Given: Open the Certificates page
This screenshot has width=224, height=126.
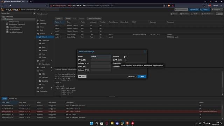Looking at the screenshot, I should [x=45, y=41].
